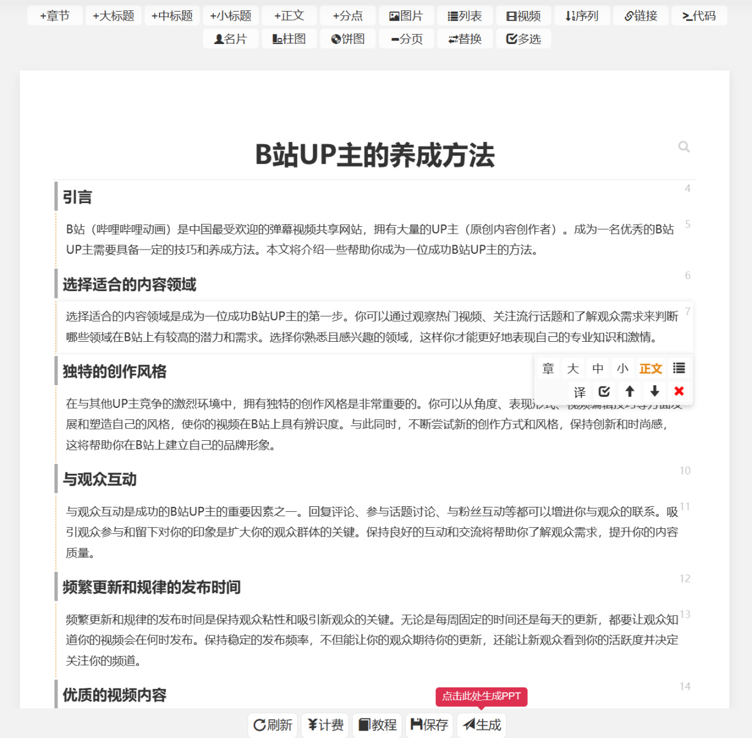Insert a 代码 code block
Screen dimensions: 752x738
click(x=699, y=16)
